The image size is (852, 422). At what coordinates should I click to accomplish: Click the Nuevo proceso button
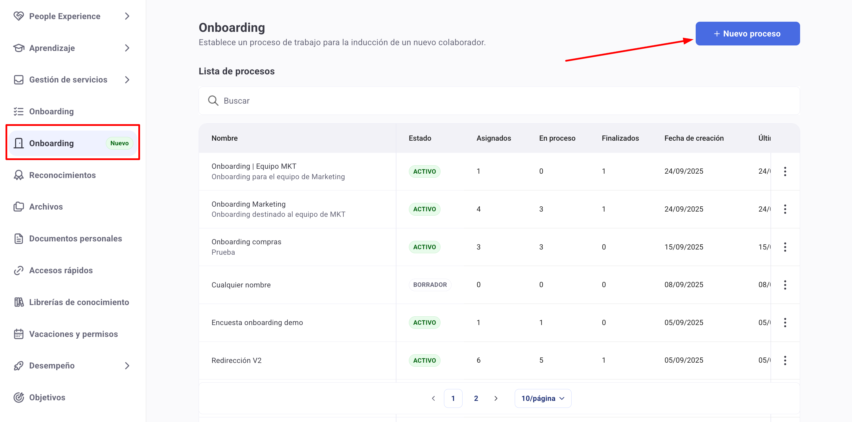pos(748,34)
